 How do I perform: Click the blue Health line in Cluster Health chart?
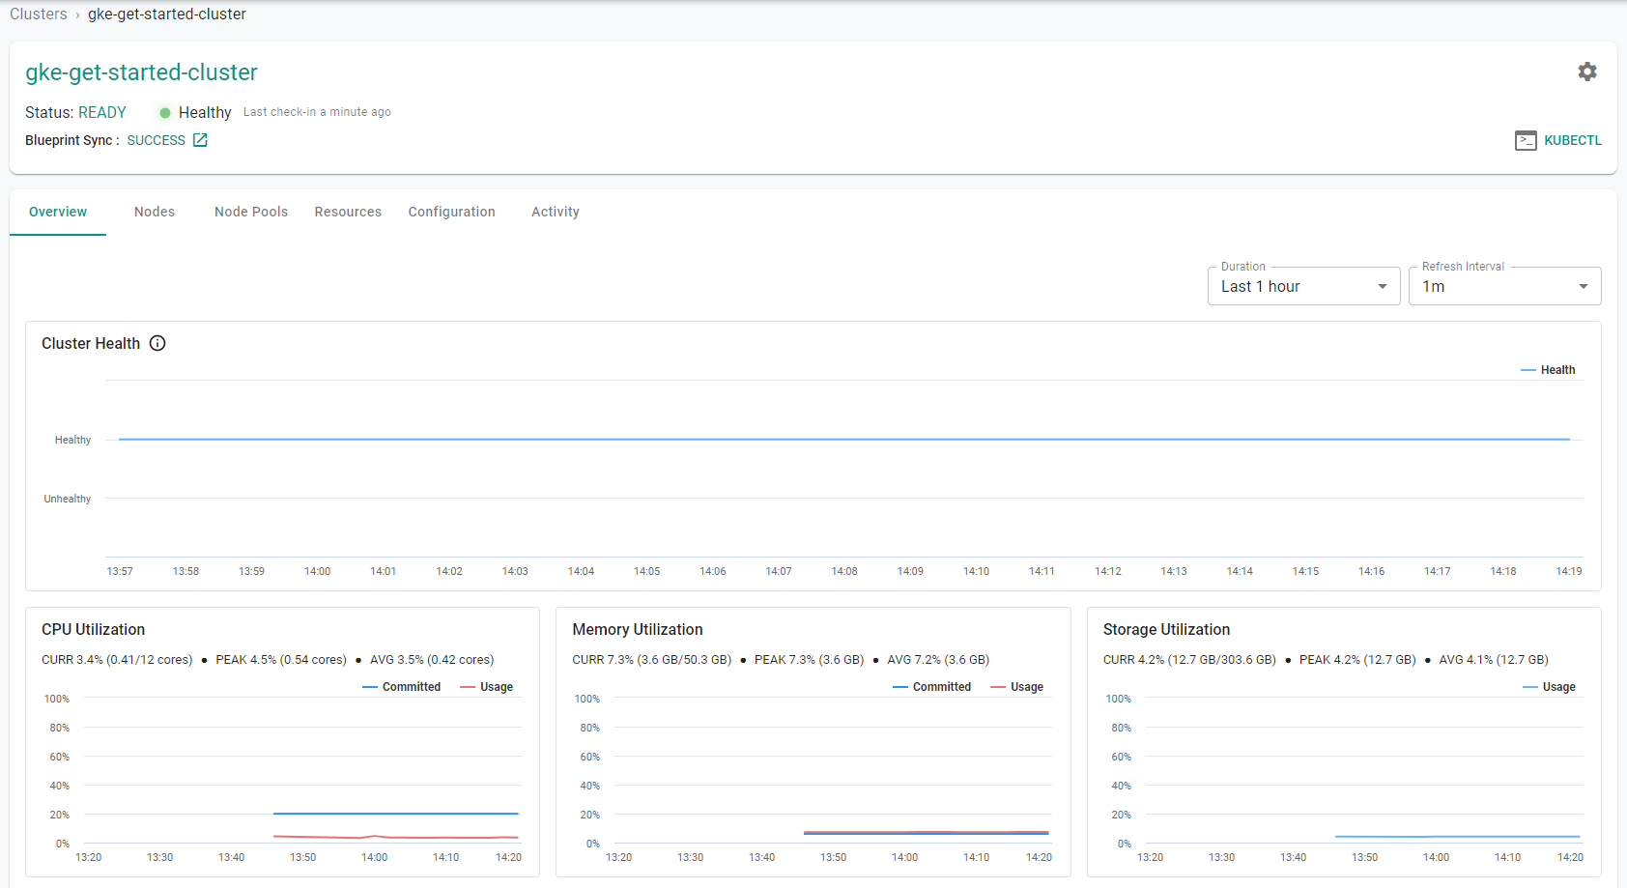click(x=844, y=440)
